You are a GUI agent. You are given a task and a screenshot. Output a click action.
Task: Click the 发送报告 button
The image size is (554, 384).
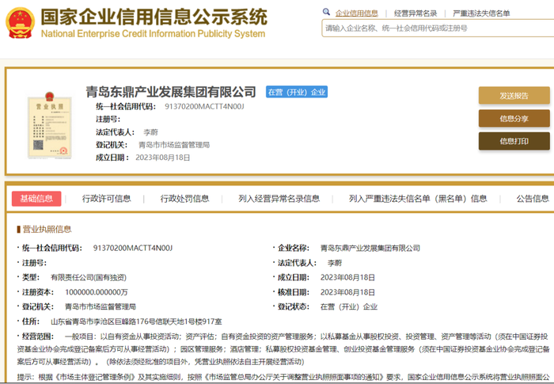click(x=514, y=96)
